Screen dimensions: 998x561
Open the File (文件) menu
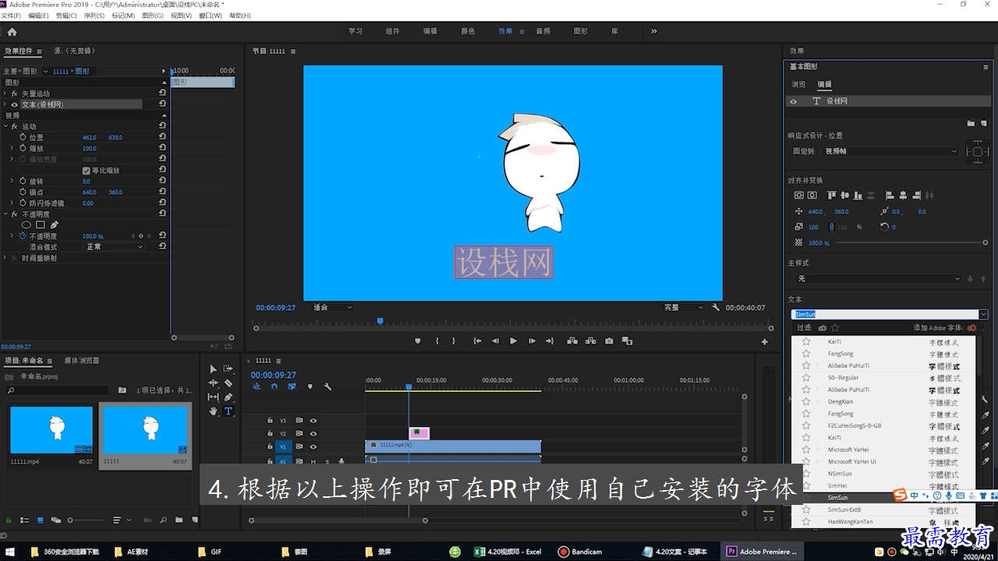coord(11,16)
